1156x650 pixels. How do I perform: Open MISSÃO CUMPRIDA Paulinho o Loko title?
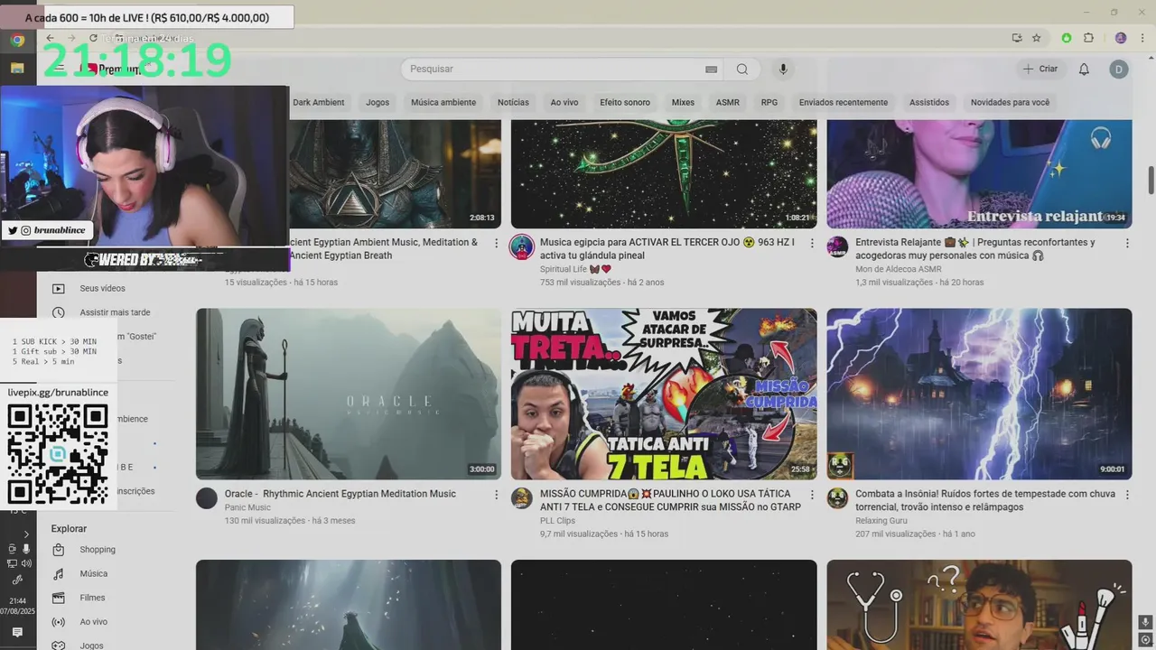point(670,500)
